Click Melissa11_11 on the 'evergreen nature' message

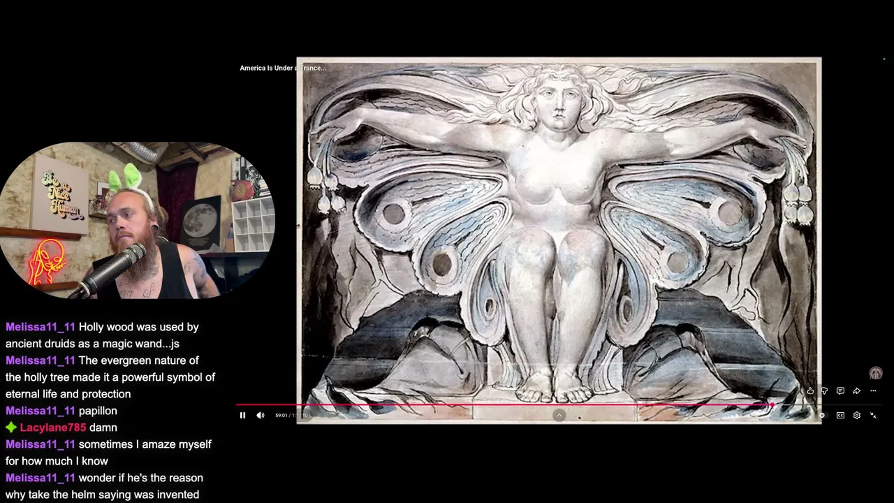(41, 360)
